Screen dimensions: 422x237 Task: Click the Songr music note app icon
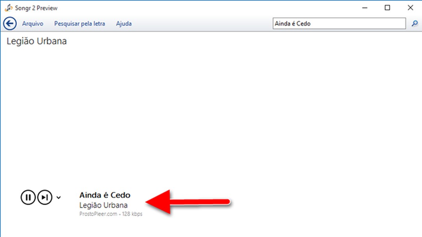coord(8,8)
